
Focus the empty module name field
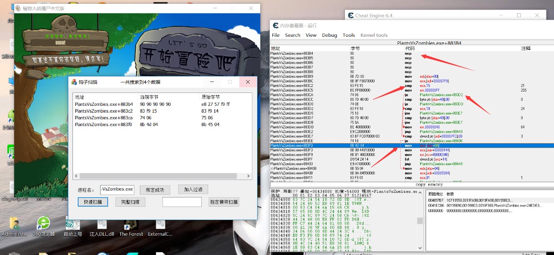182,202
